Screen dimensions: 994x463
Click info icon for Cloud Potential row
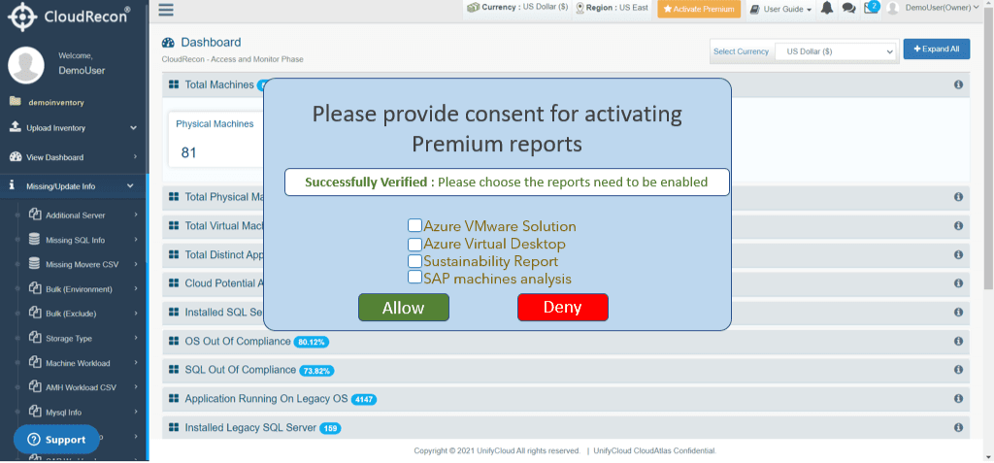tap(958, 283)
